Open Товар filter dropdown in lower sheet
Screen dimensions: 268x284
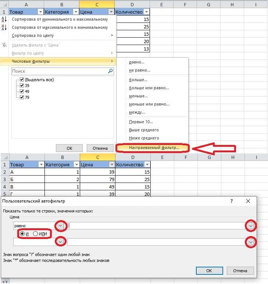coord(41,164)
